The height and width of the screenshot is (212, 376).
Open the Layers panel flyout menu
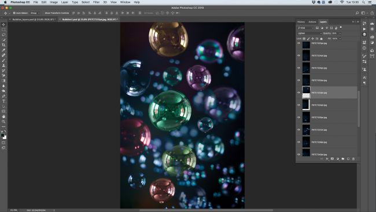(x=358, y=22)
